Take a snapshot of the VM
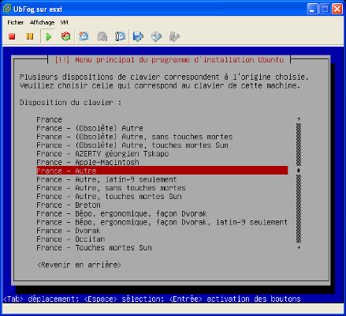Viewport: 346px width, 316px height. (x=84, y=36)
